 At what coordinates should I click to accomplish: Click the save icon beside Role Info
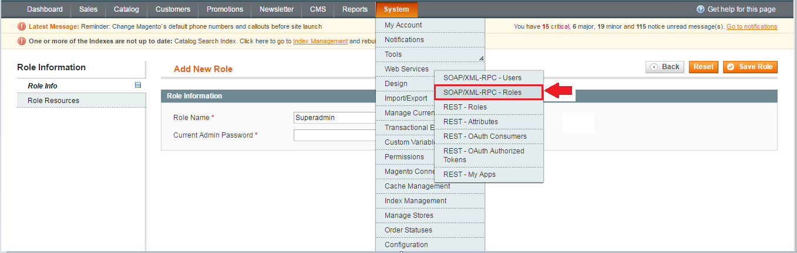click(138, 86)
